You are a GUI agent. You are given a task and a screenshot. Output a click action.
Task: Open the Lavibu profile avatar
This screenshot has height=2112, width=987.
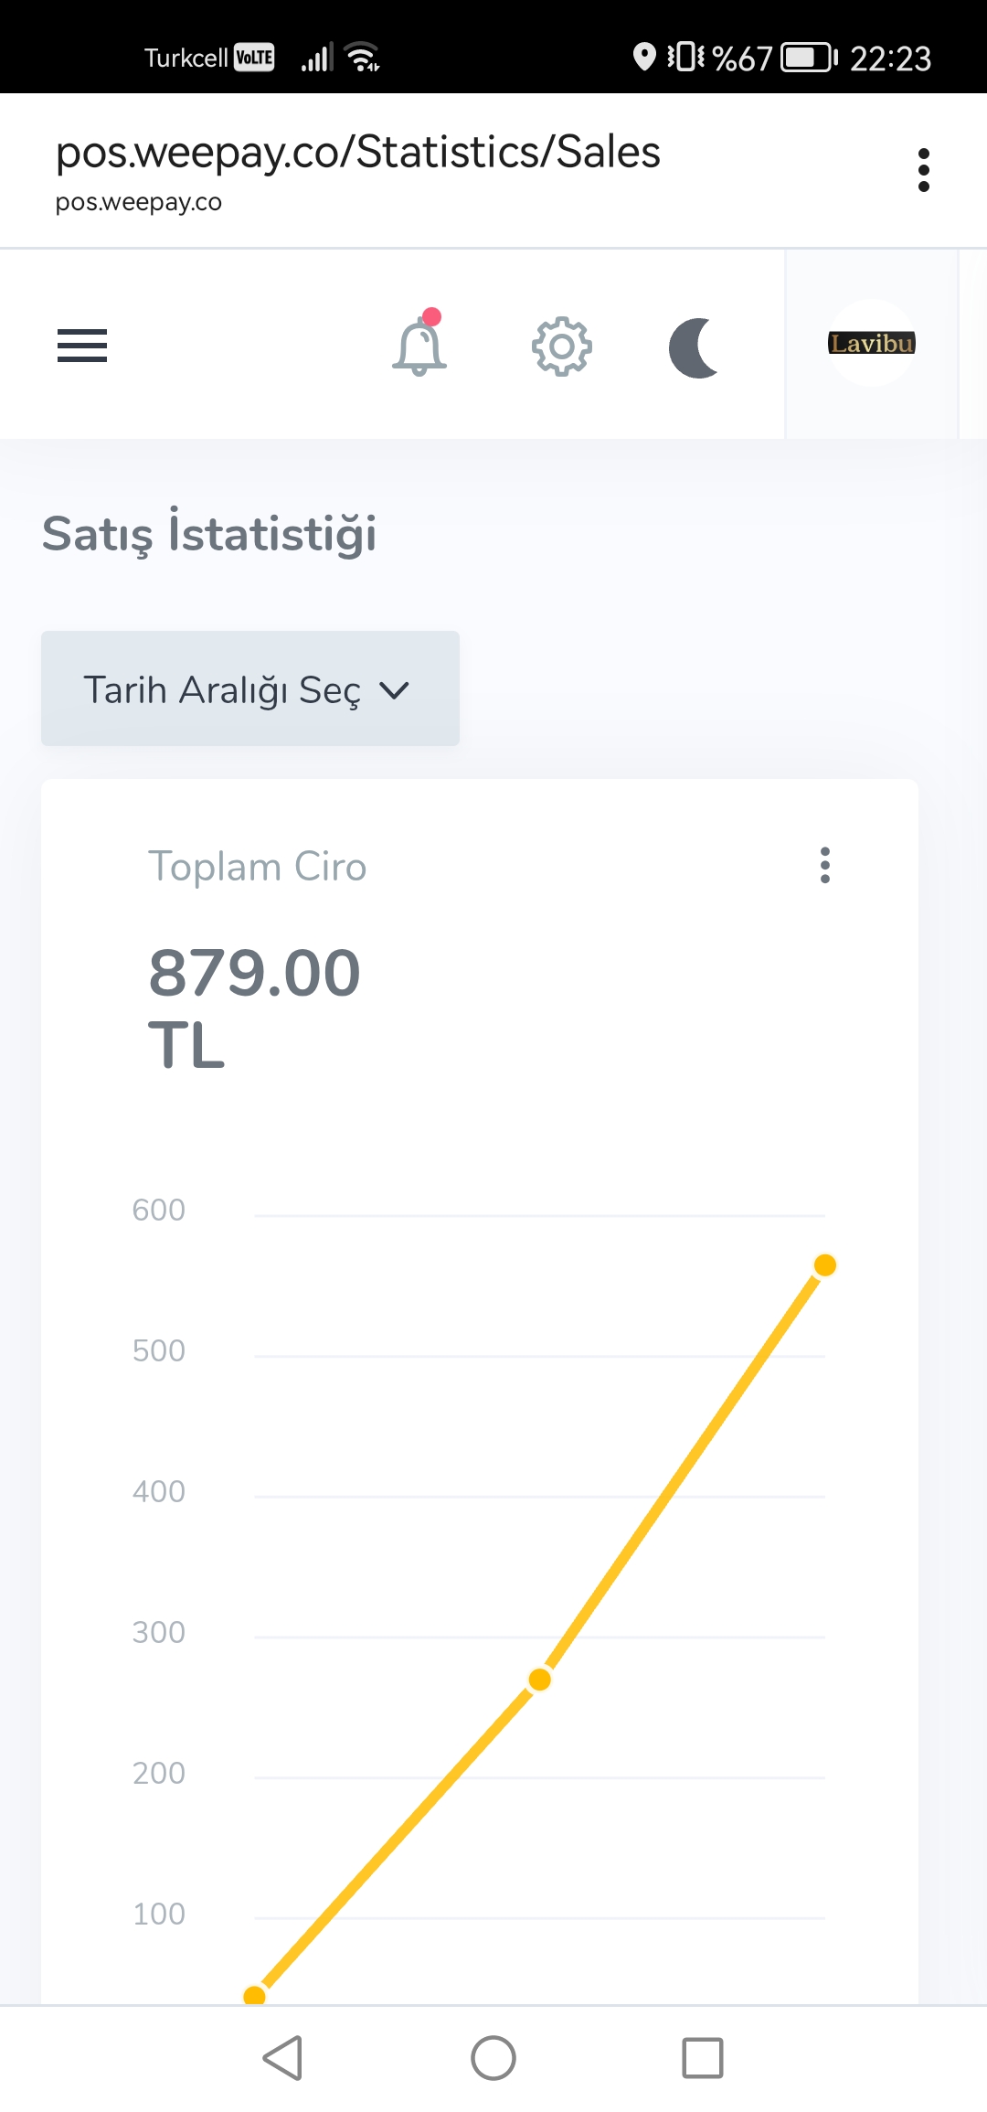click(x=872, y=343)
